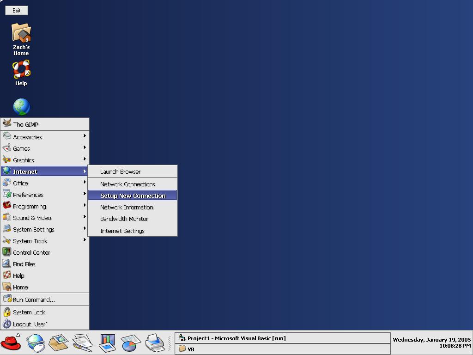Click the date and time clock
The width and height of the screenshot is (473, 355).
tap(431, 343)
